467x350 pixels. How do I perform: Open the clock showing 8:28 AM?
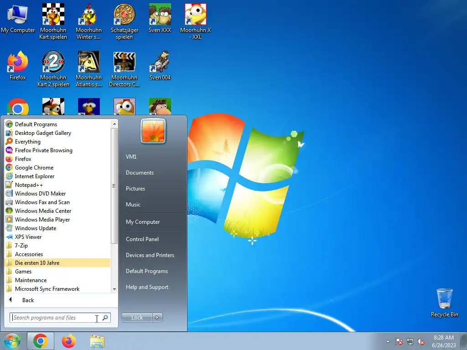pos(444,341)
